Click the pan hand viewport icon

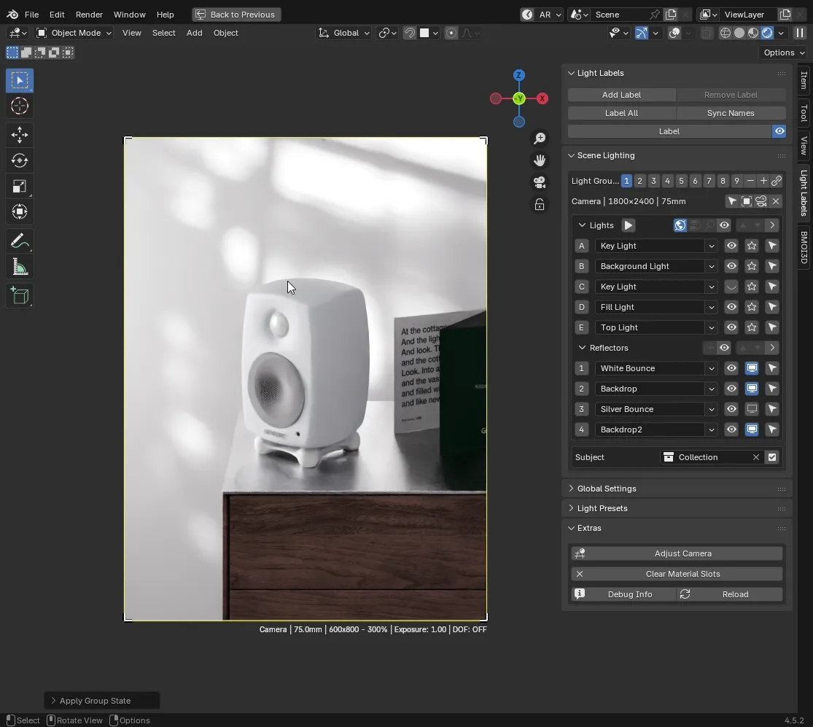[x=540, y=160]
